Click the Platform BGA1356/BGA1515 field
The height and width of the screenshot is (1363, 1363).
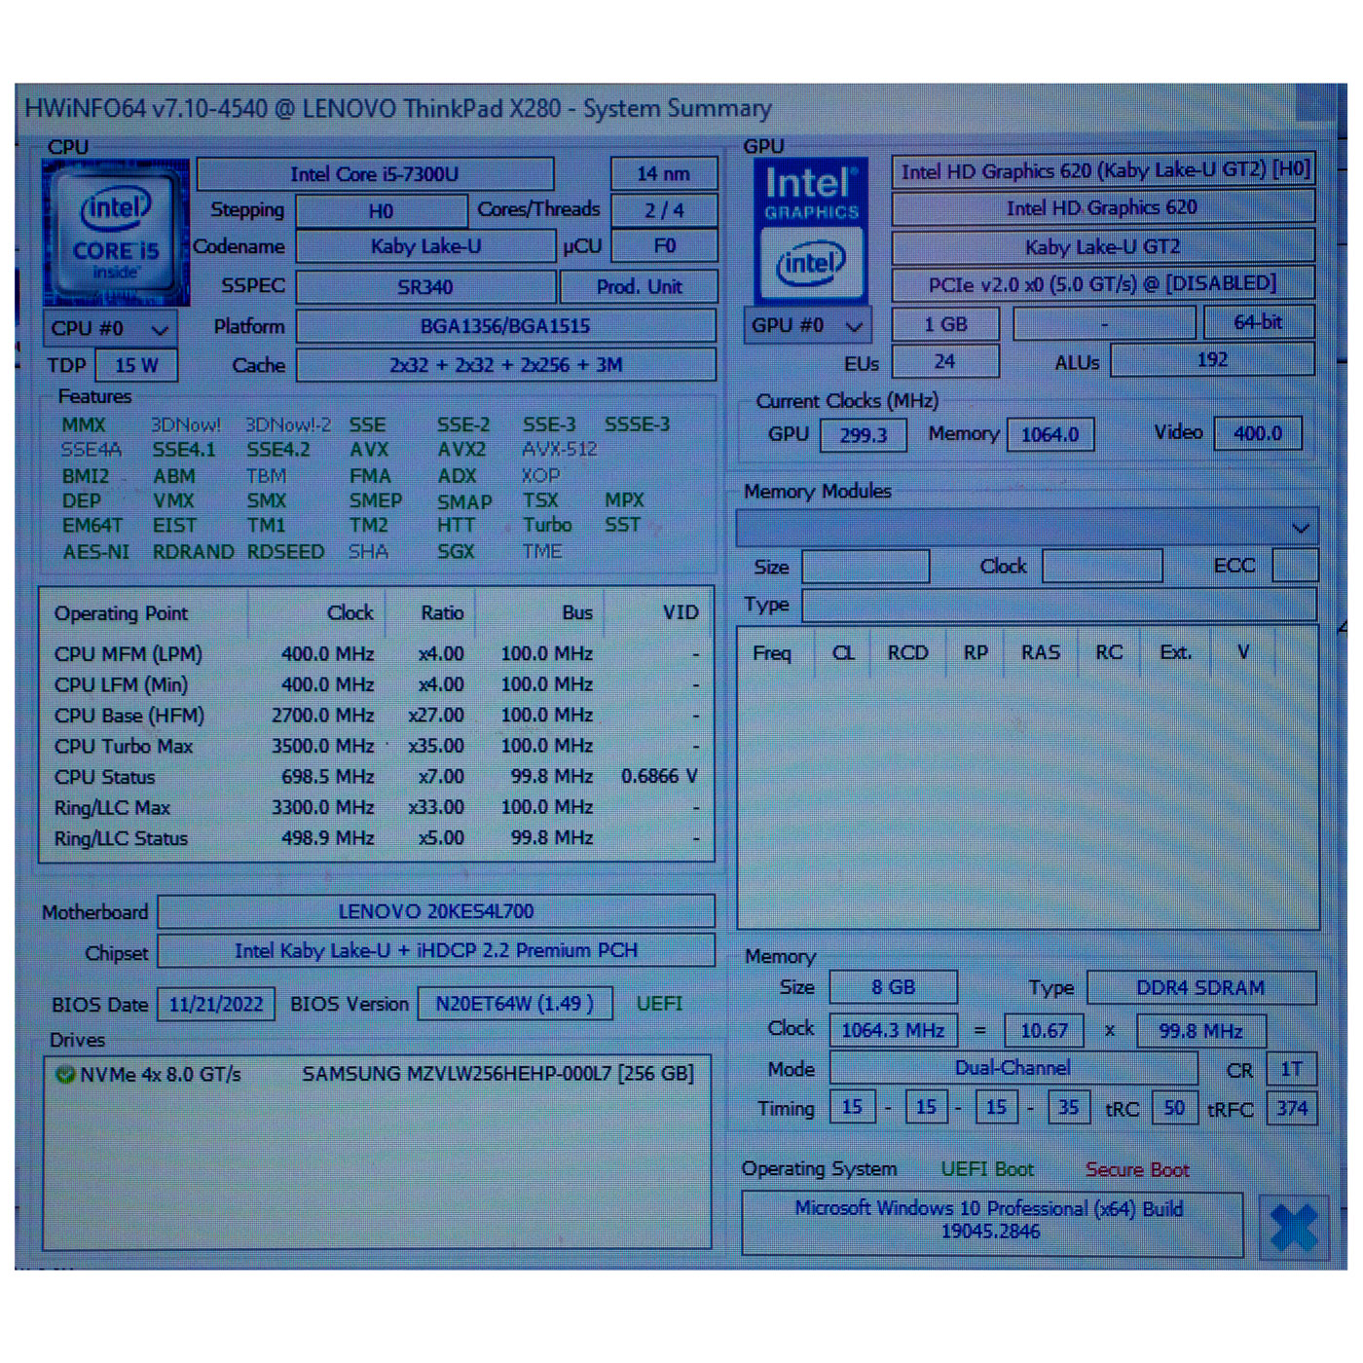tap(505, 326)
